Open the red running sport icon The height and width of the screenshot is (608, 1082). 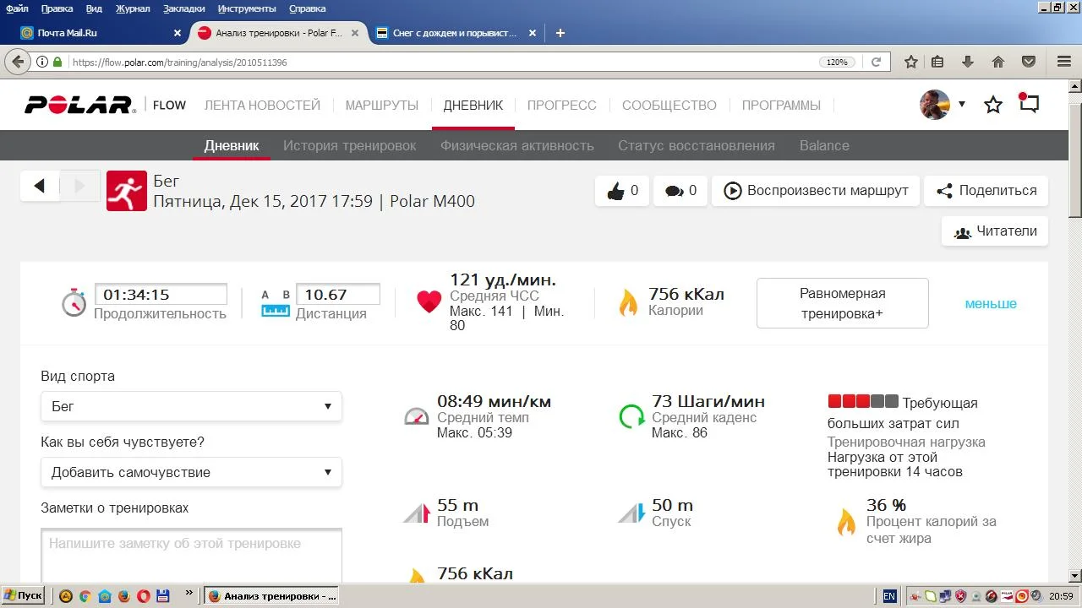point(126,190)
